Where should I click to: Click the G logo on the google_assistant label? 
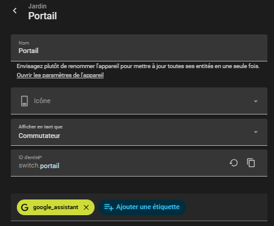[25, 207]
